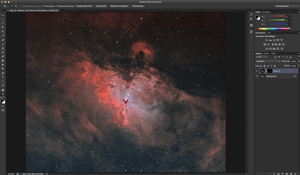Select the Rectangular Marquee tool

3,19
